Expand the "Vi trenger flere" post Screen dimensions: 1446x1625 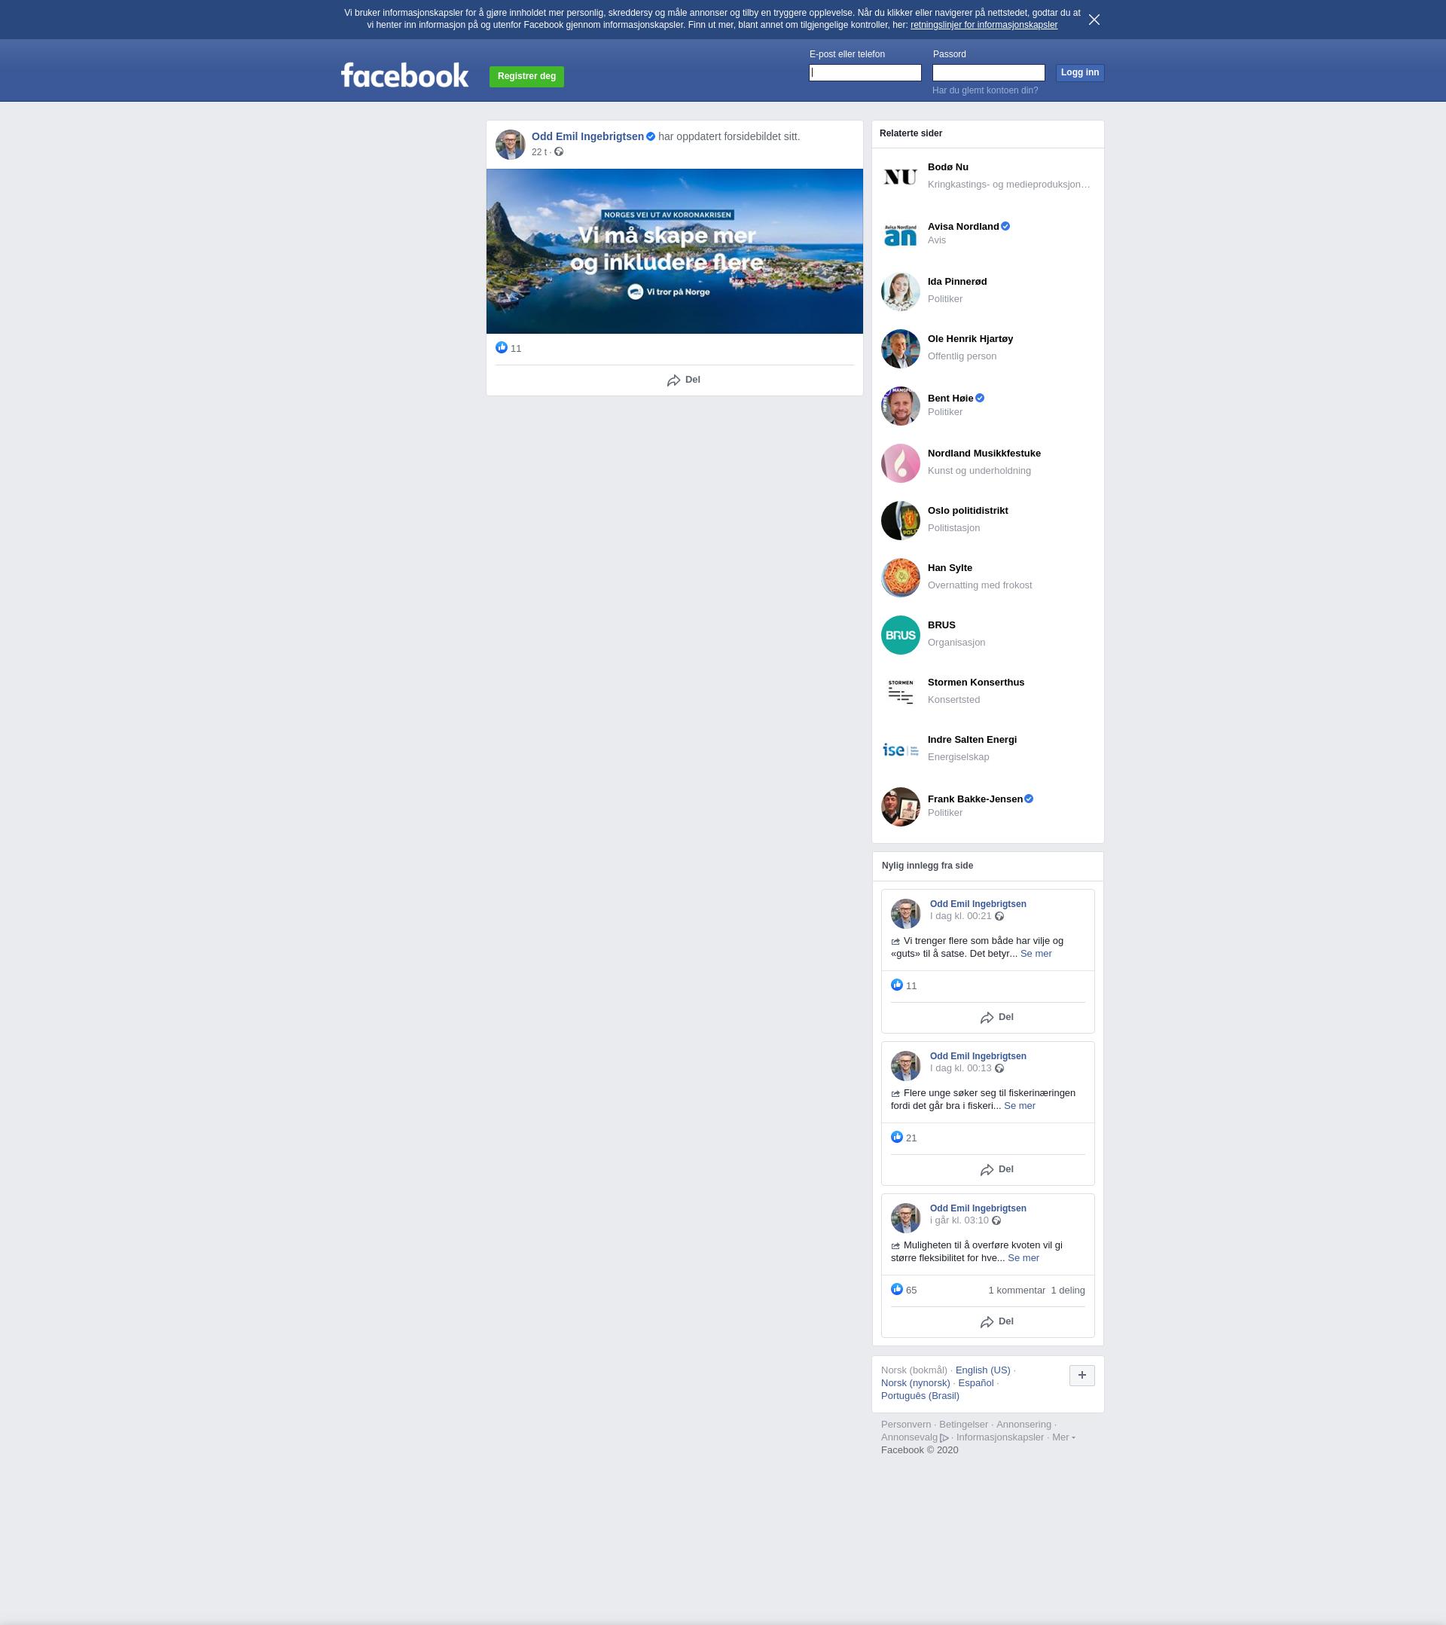pyautogui.click(x=1035, y=953)
